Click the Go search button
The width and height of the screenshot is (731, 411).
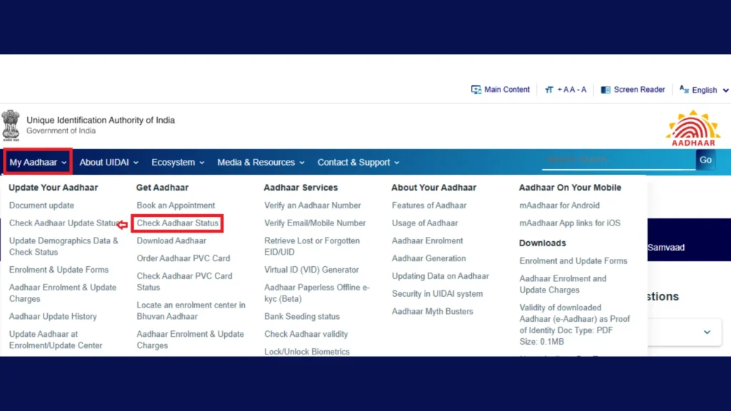(705, 160)
